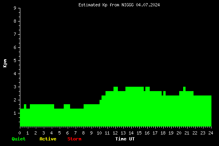Click the 12 hour mark on time axis
219x146 pixels.
coord(115,133)
